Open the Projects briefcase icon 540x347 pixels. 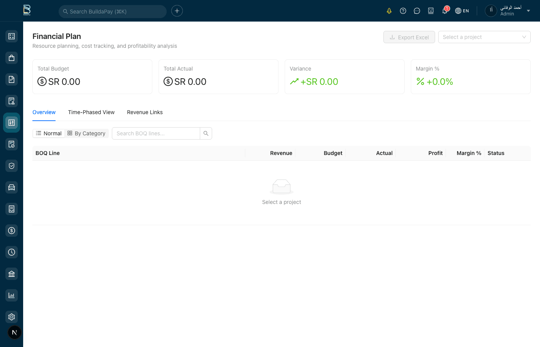12,57
